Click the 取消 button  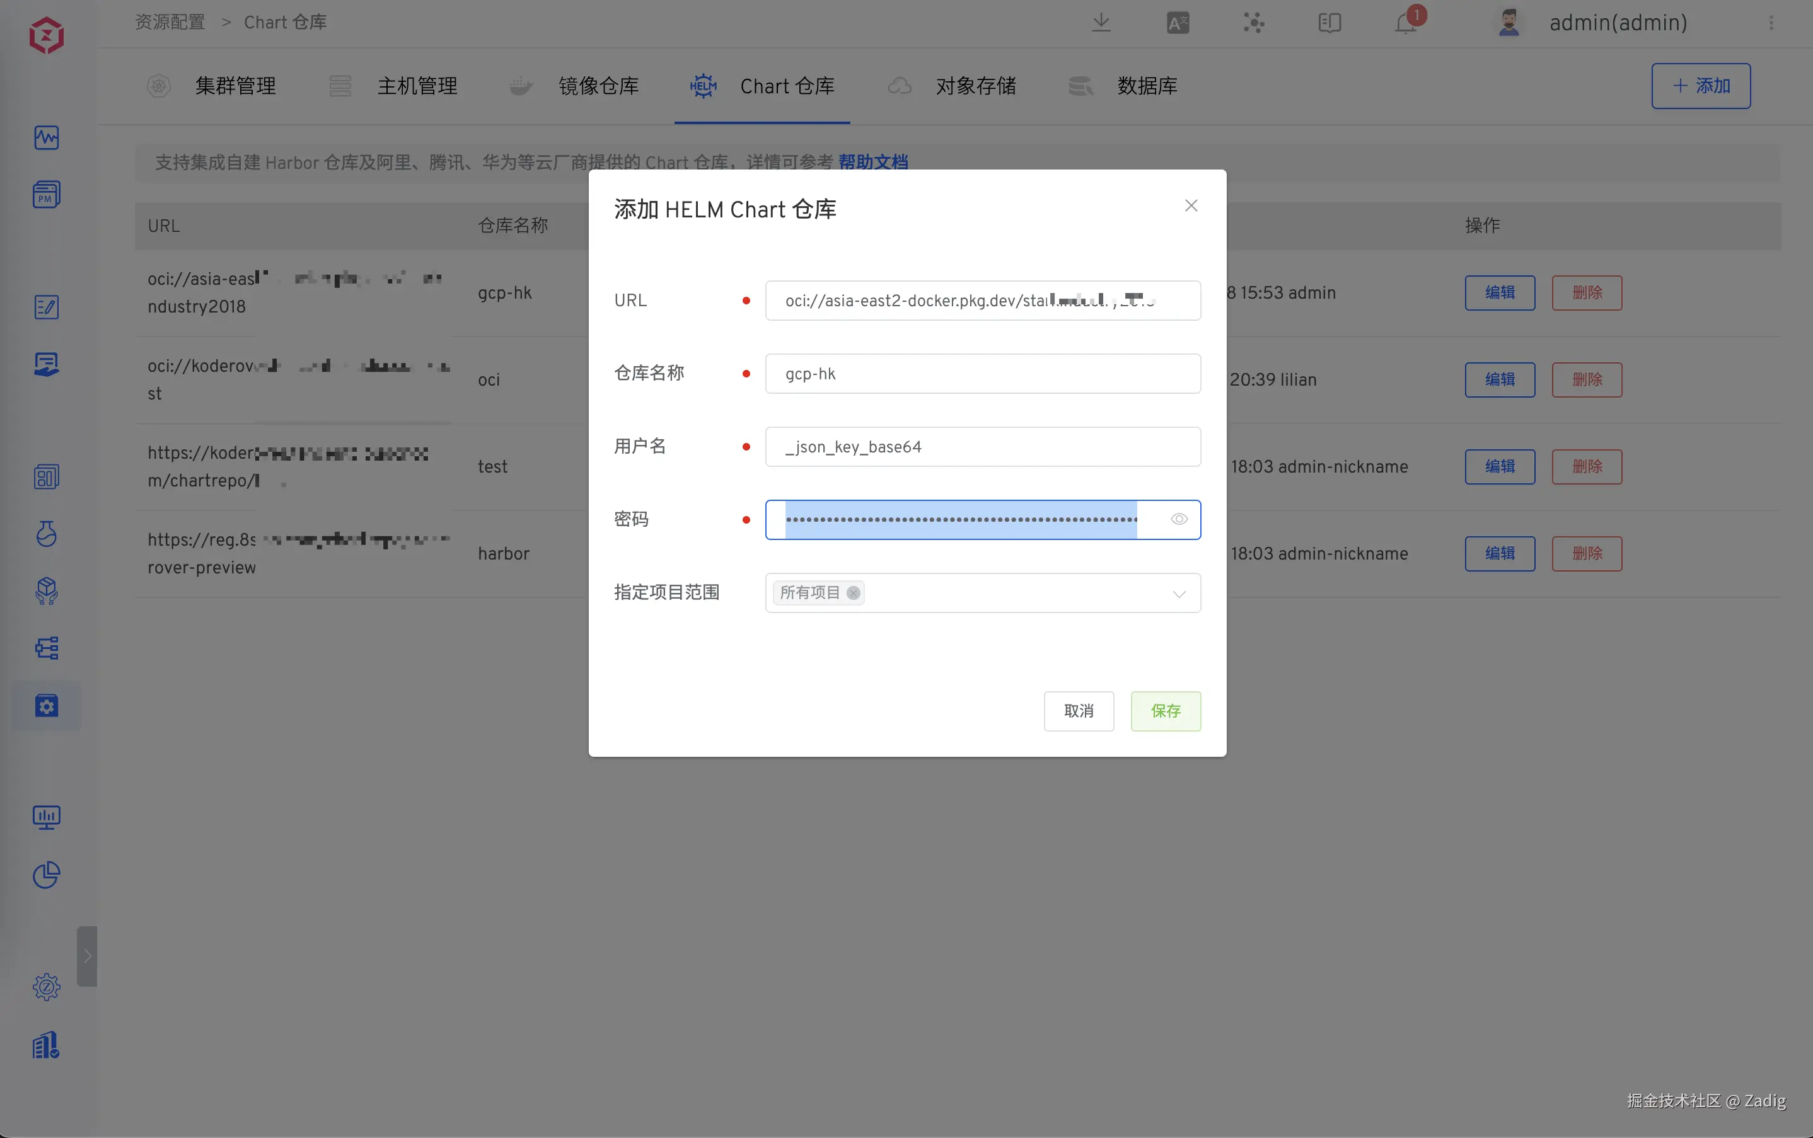point(1078,711)
